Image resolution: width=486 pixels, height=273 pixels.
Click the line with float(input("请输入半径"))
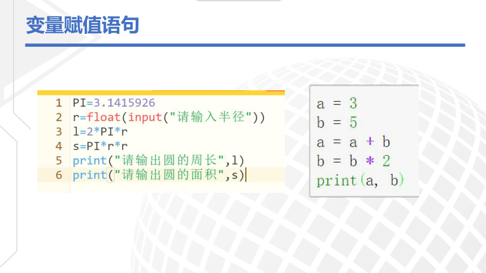tap(169, 117)
